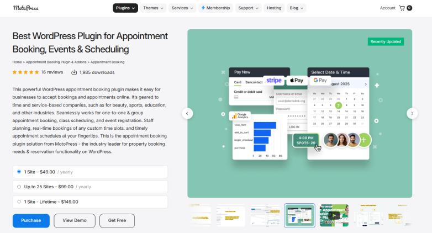This screenshot has height=233, width=432.
Task: Click the '1,985 downloads' text
Action: (97, 72)
